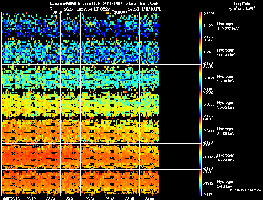Click the -1.400 color scale value
Screen dimensions: 263x200
tap(208, 26)
